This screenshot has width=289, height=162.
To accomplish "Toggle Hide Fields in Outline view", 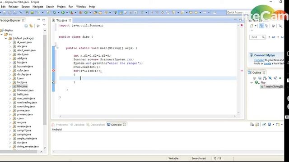I will click(x=270, y=78).
